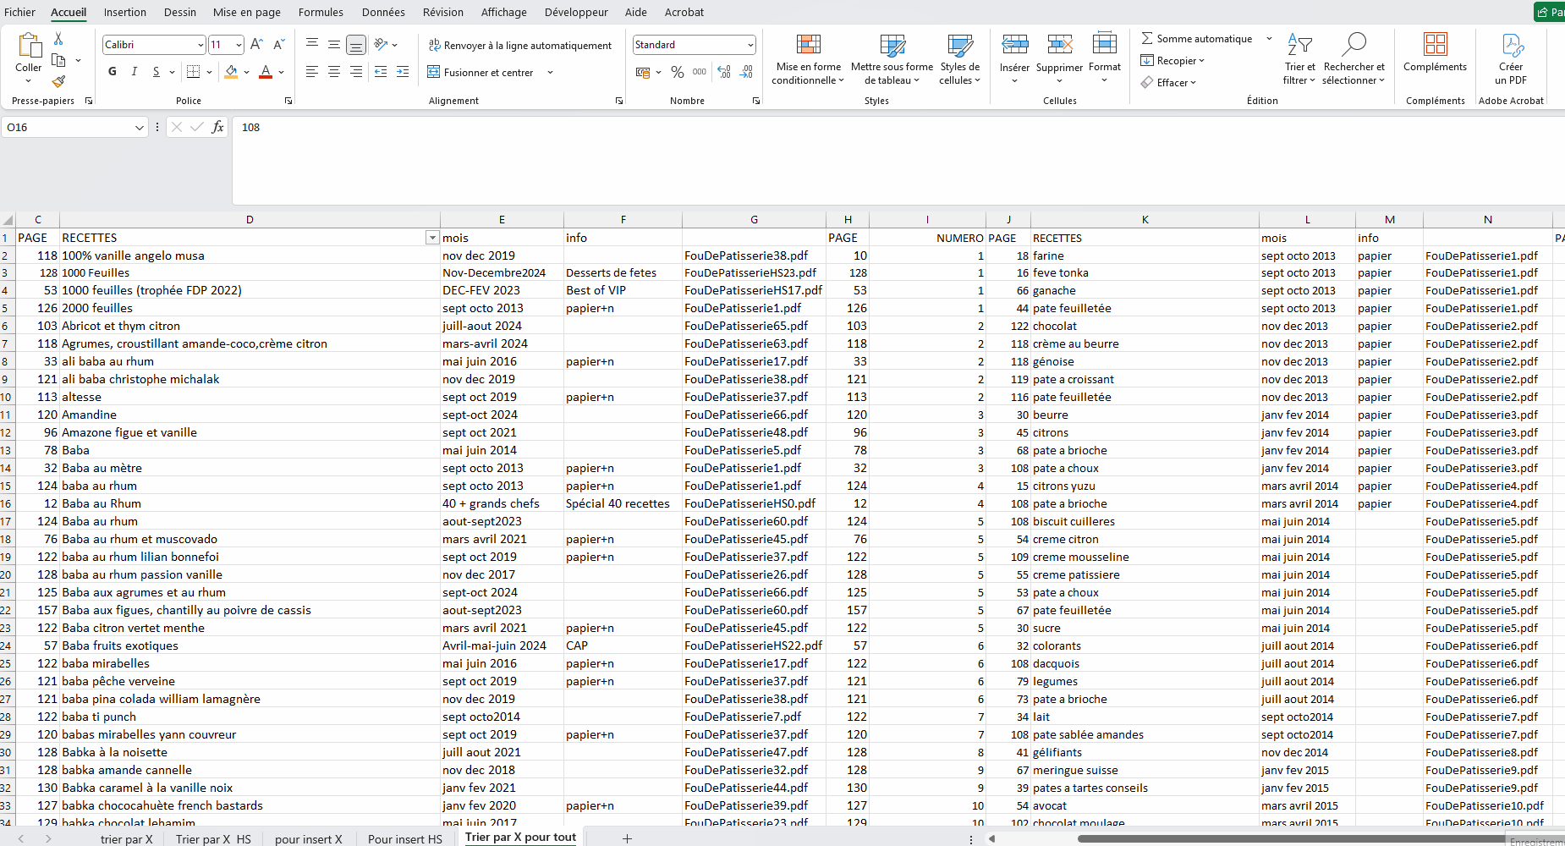Click the format painter brush icon
This screenshot has width=1565, height=846.
point(58,82)
